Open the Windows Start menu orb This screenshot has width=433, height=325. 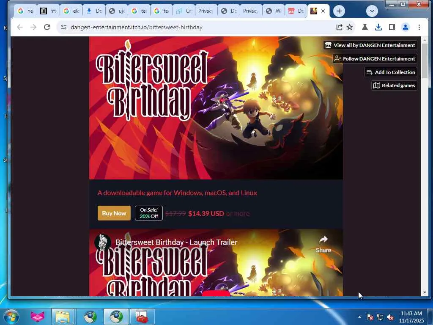pyautogui.click(x=11, y=317)
